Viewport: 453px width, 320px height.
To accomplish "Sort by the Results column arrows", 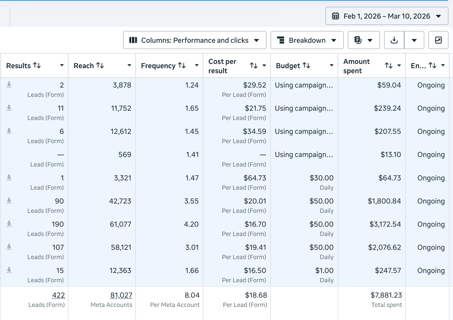I will pyautogui.click(x=37, y=65).
